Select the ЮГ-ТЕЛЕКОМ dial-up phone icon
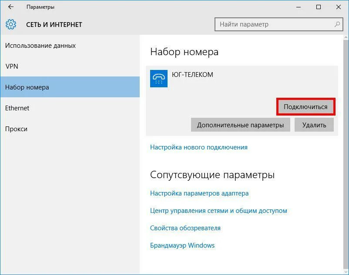The width and height of the screenshot is (349, 275). pyautogui.click(x=159, y=79)
